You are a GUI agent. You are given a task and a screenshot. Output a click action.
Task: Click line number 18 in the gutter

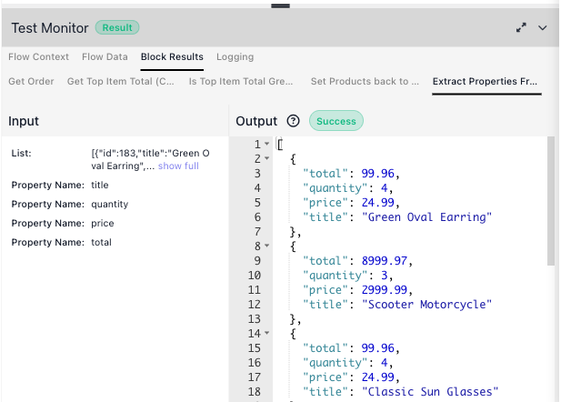(x=255, y=392)
